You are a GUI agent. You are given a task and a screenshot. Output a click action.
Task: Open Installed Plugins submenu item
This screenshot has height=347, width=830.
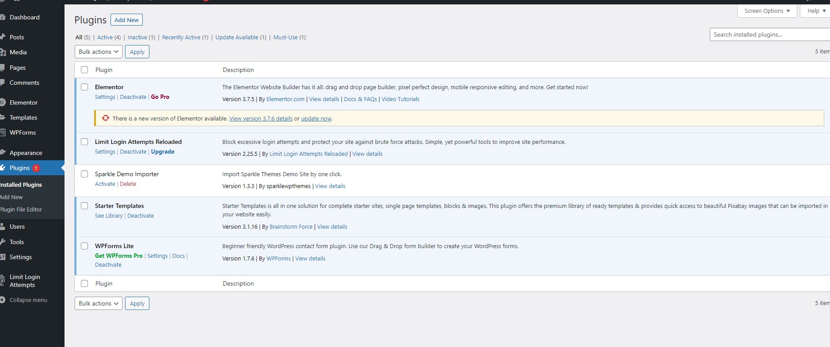(x=21, y=185)
